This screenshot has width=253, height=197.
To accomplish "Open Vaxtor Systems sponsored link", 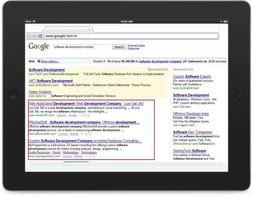I will click(40, 92).
